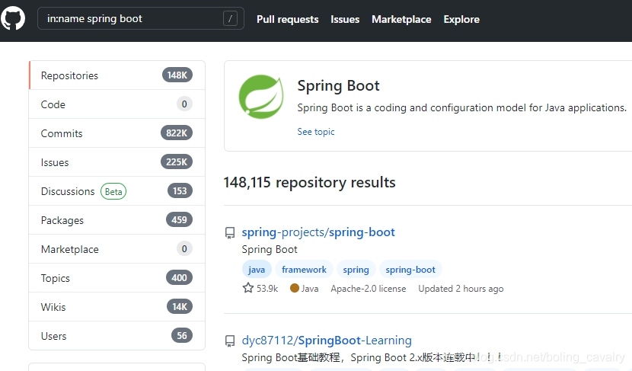Open Pull requests in the top navigation
The height and width of the screenshot is (371, 632).
[287, 19]
